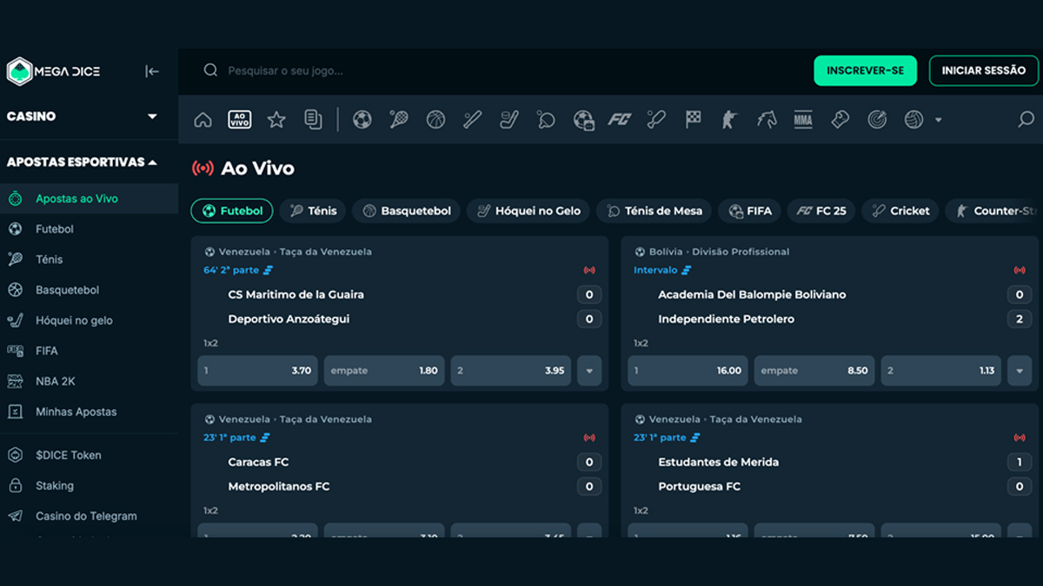Select the tennis racket icon in the sports toolbar
Image resolution: width=1043 pixels, height=586 pixels.
pyautogui.click(x=399, y=120)
